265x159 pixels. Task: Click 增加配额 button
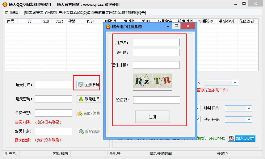(x=89, y=132)
